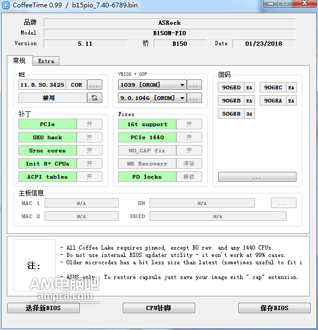318x330 pixels.
Task: Click the 01/23/2018 date field
Action: point(264,44)
